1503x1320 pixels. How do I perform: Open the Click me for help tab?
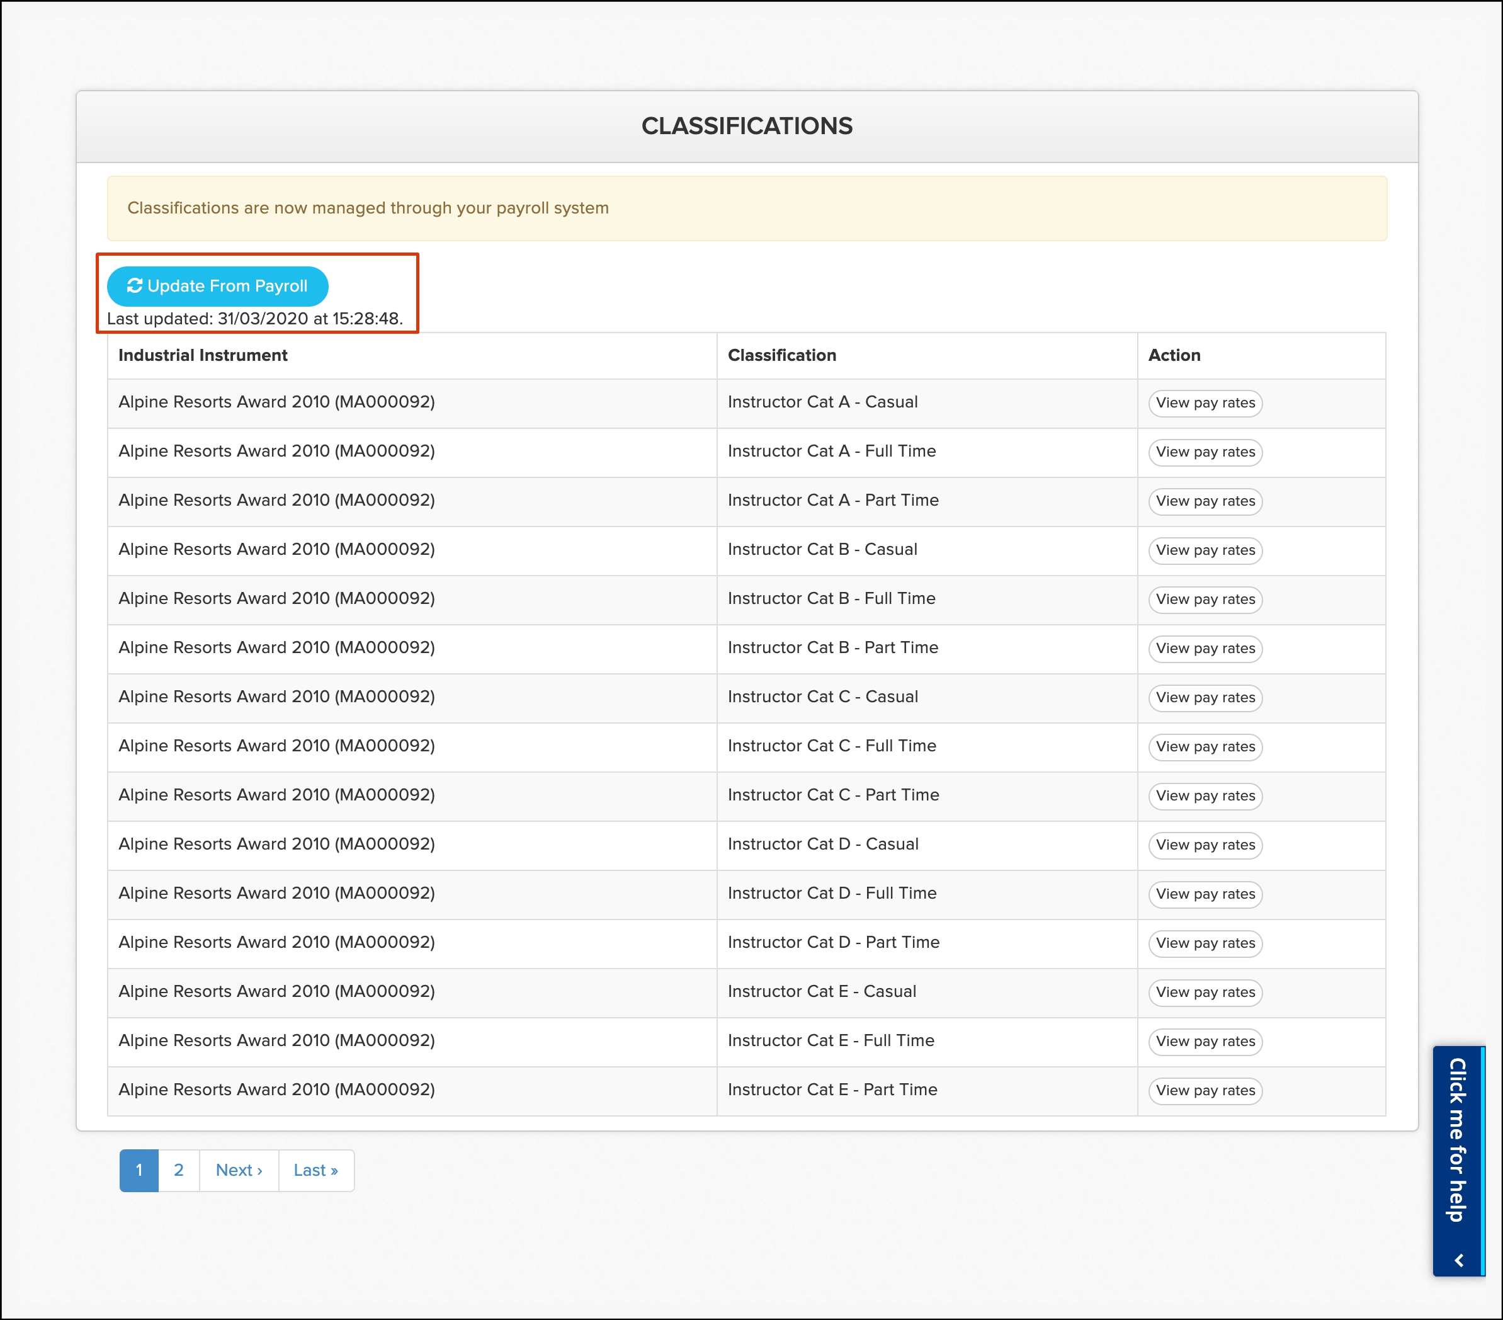tap(1458, 1140)
